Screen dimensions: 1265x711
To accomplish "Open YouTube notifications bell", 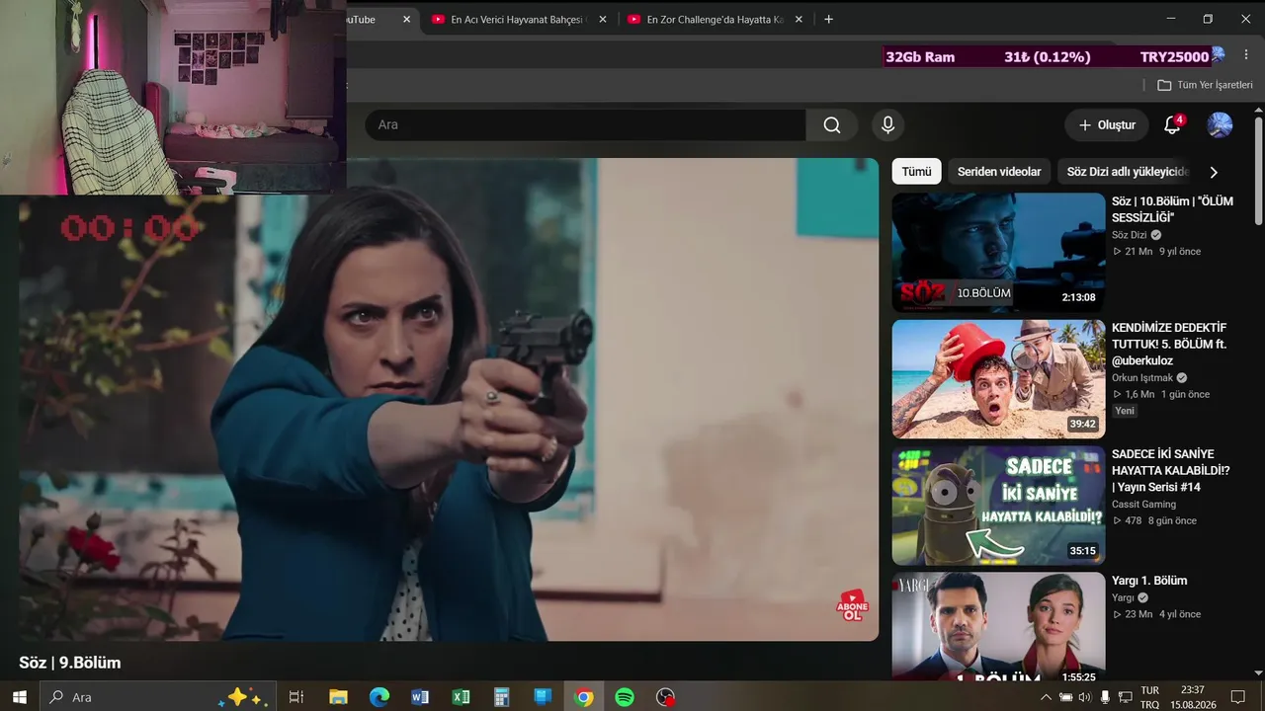I will 1172,125.
